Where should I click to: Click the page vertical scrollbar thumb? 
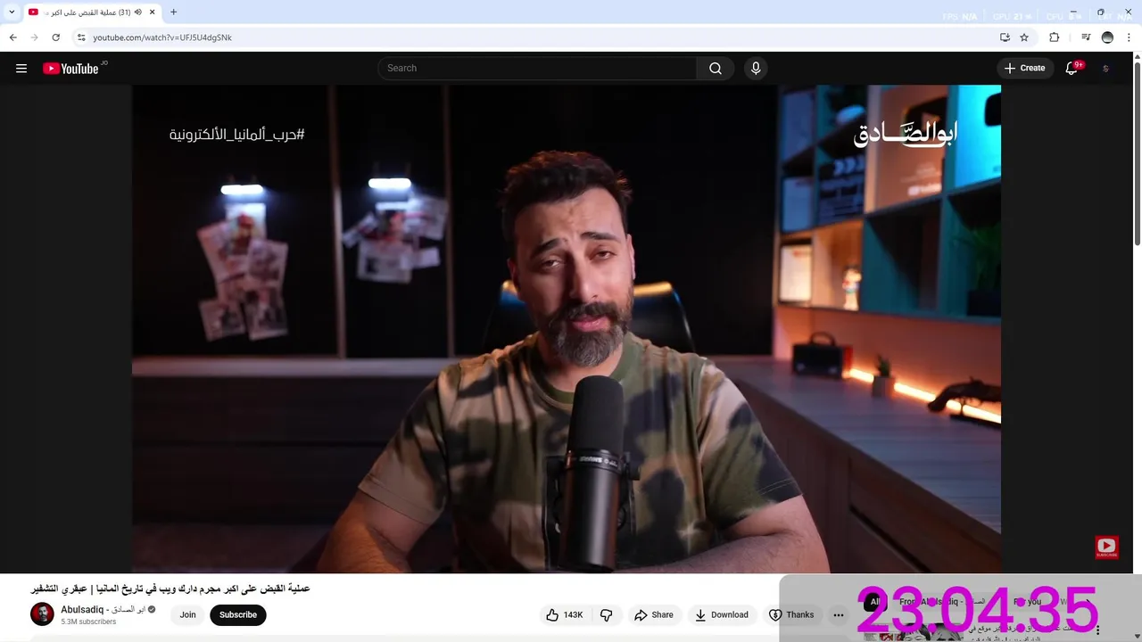(1137, 153)
